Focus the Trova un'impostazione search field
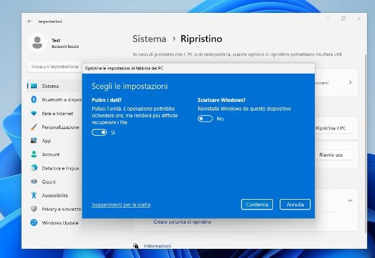The width and height of the screenshot is (375, 258). [x=55, y=66]
